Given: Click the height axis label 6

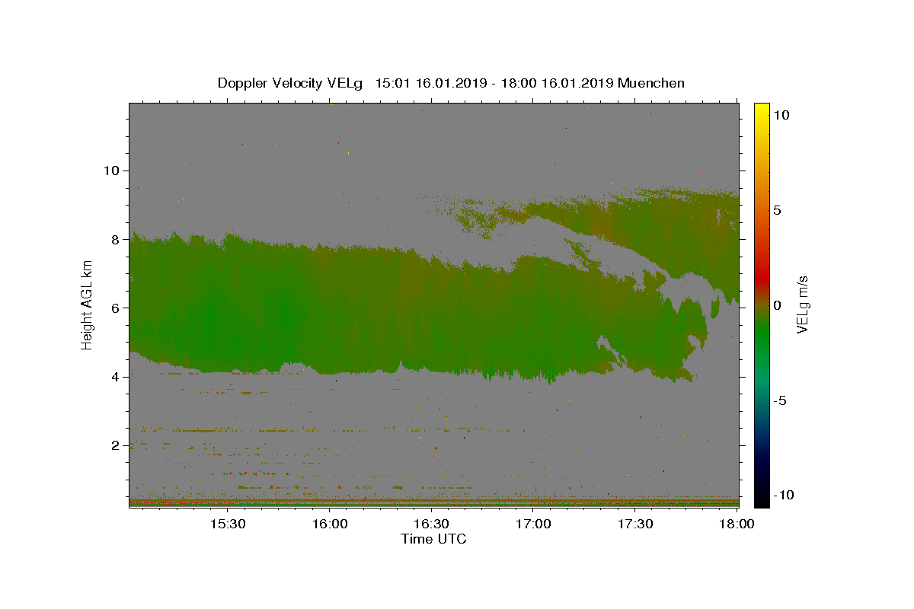Looking at the screenshot, I should pyautogui.click(x=113, y=308).
